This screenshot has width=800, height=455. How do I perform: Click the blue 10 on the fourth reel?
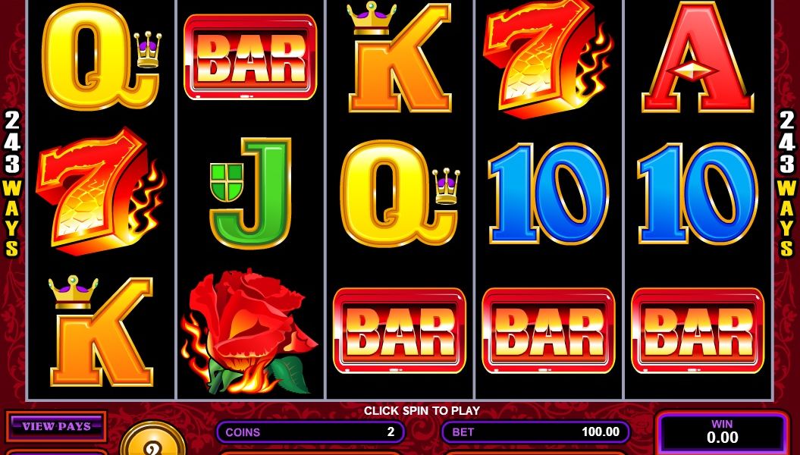548,193
